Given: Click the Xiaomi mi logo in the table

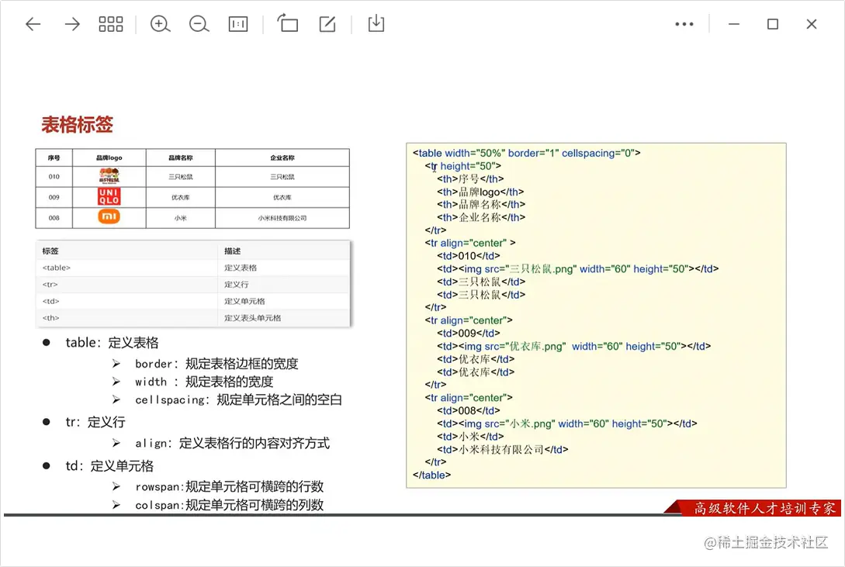Looking at the screenshot, I should tap(109, 216).
